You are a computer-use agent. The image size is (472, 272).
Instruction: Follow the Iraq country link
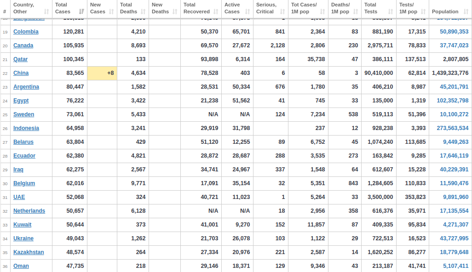18,170
